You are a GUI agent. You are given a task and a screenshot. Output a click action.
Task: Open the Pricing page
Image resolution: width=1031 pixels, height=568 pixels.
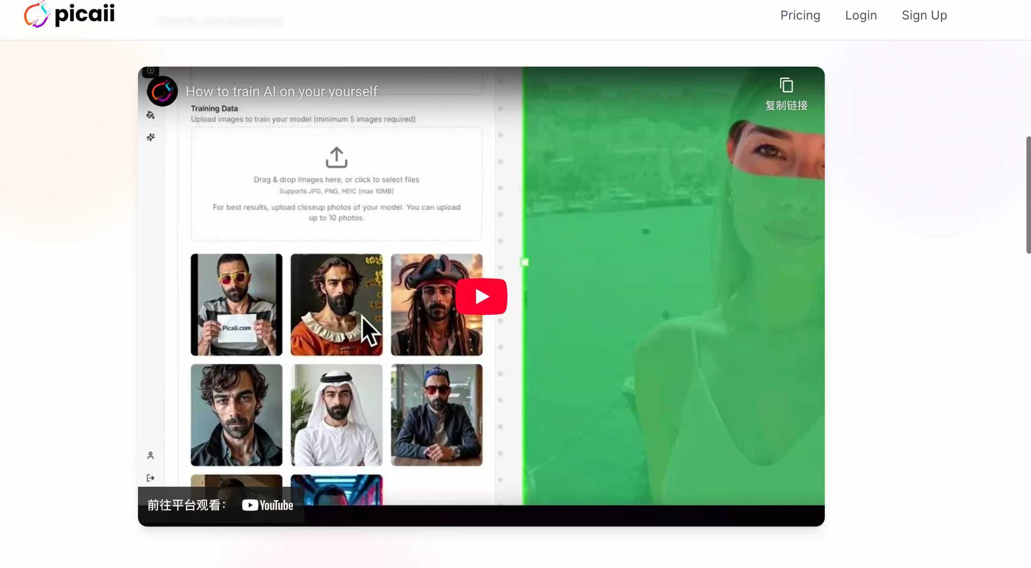pyautogui.click(x=800, y=15)
